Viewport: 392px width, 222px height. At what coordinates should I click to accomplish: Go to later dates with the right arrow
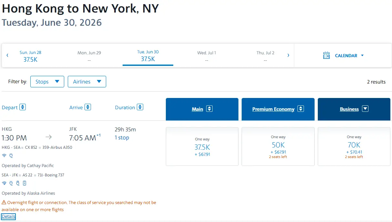288,55
